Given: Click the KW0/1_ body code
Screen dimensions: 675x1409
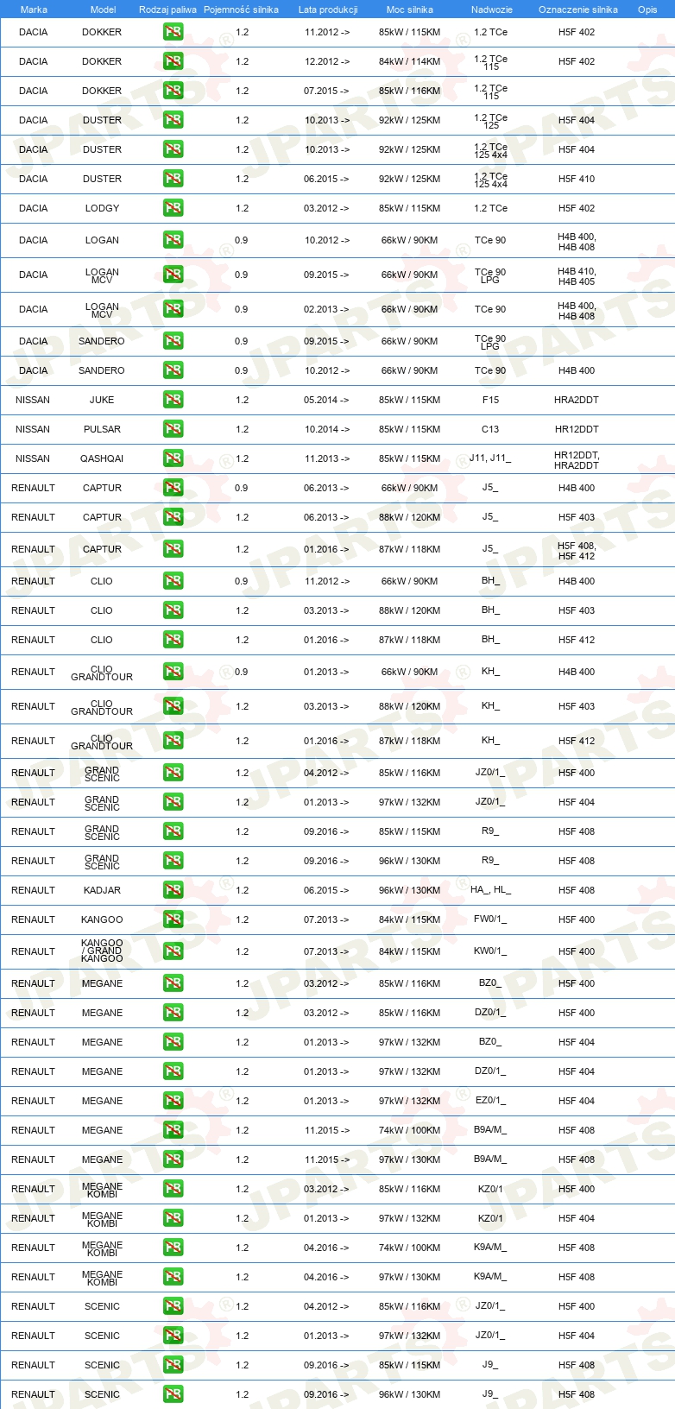Looking at the screenshot, I should tap(490, 951).
